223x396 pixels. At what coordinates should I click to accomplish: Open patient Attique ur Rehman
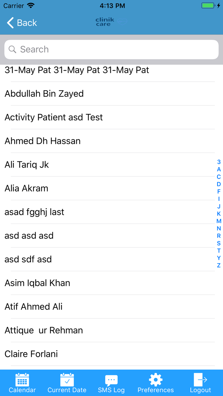44,330
